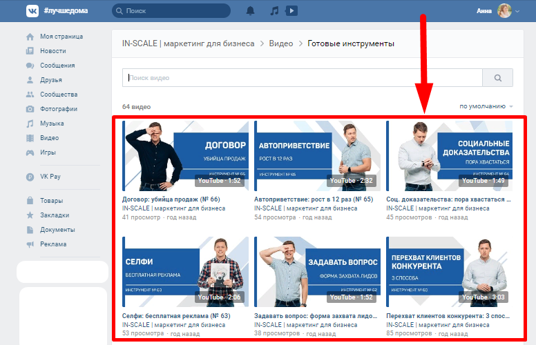This screenshot has width=536, height=345.
Task: Open the music note icon in header
Action: pyautogui.click(x=274, y=11)
